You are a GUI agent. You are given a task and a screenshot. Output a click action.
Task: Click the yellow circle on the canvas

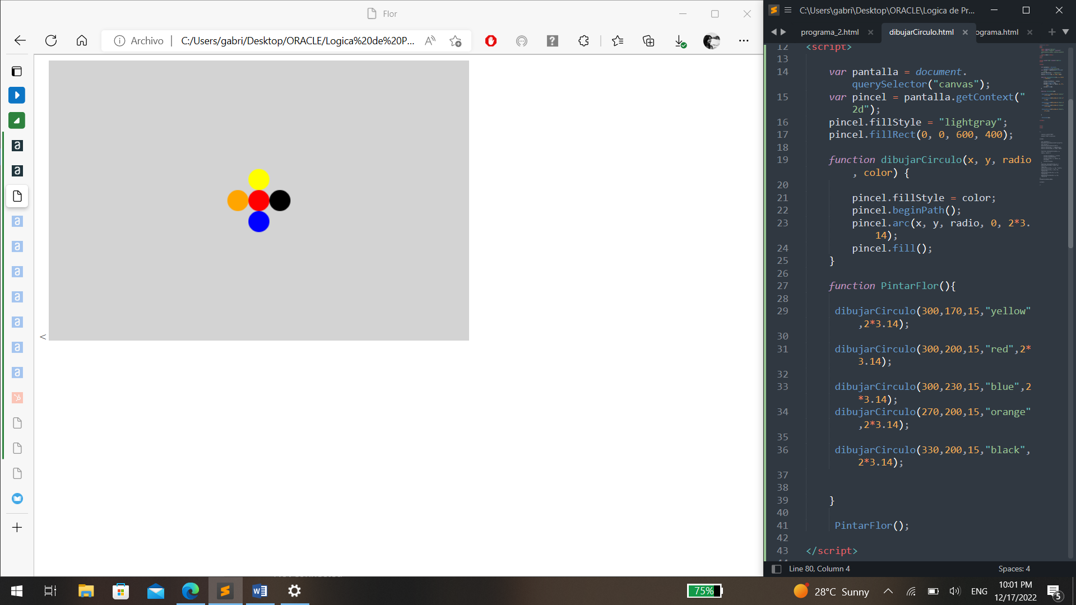point(259,179)
